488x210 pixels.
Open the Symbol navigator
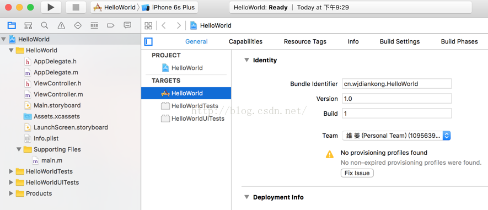[28, 25]
